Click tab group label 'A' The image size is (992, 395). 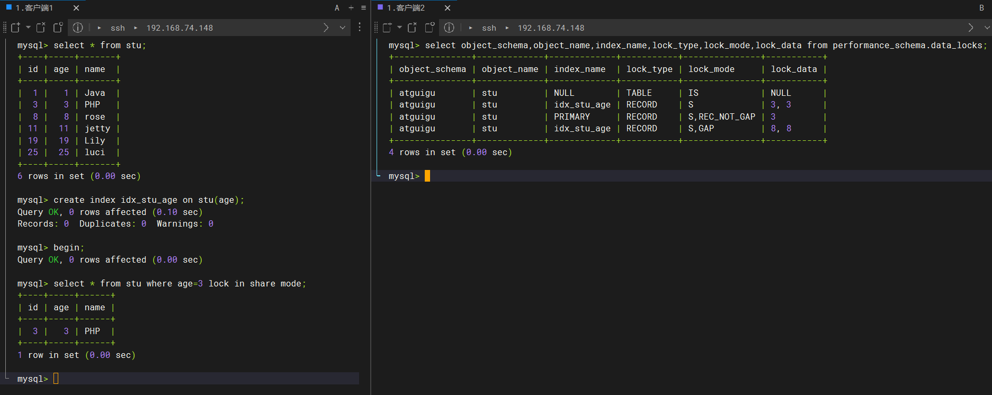[337, 8]
